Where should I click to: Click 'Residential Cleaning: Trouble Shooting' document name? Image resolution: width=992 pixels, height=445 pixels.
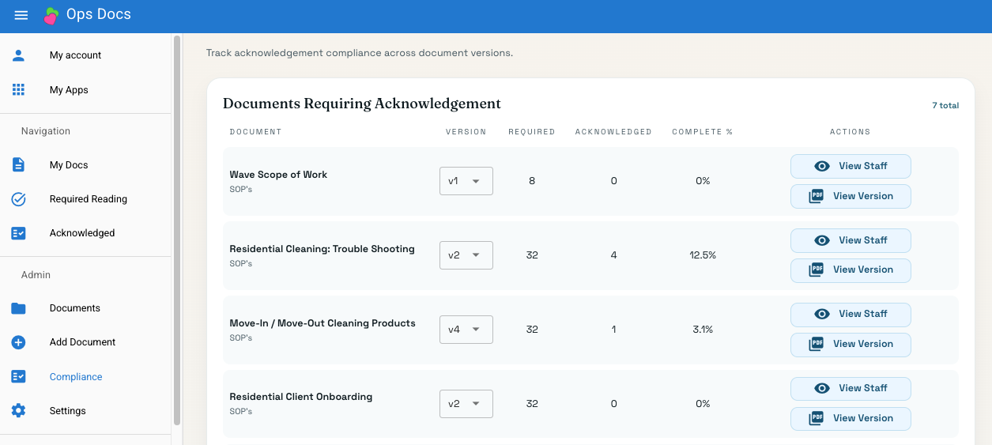(x=322, y=249)
